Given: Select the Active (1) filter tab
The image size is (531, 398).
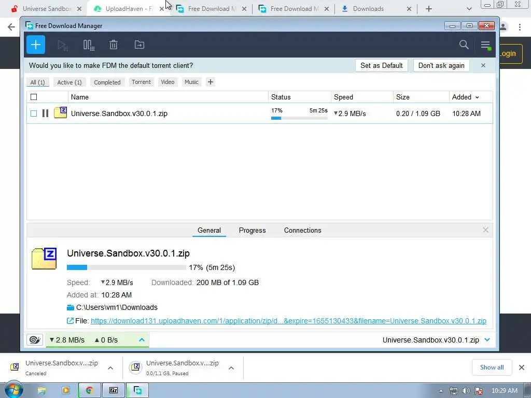Looking at the screenshot, I should [69, 82].
